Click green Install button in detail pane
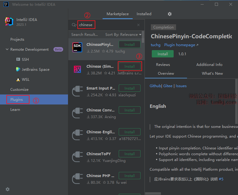The image size is (238, 195). pyautogui.click(x=163, y=54)
